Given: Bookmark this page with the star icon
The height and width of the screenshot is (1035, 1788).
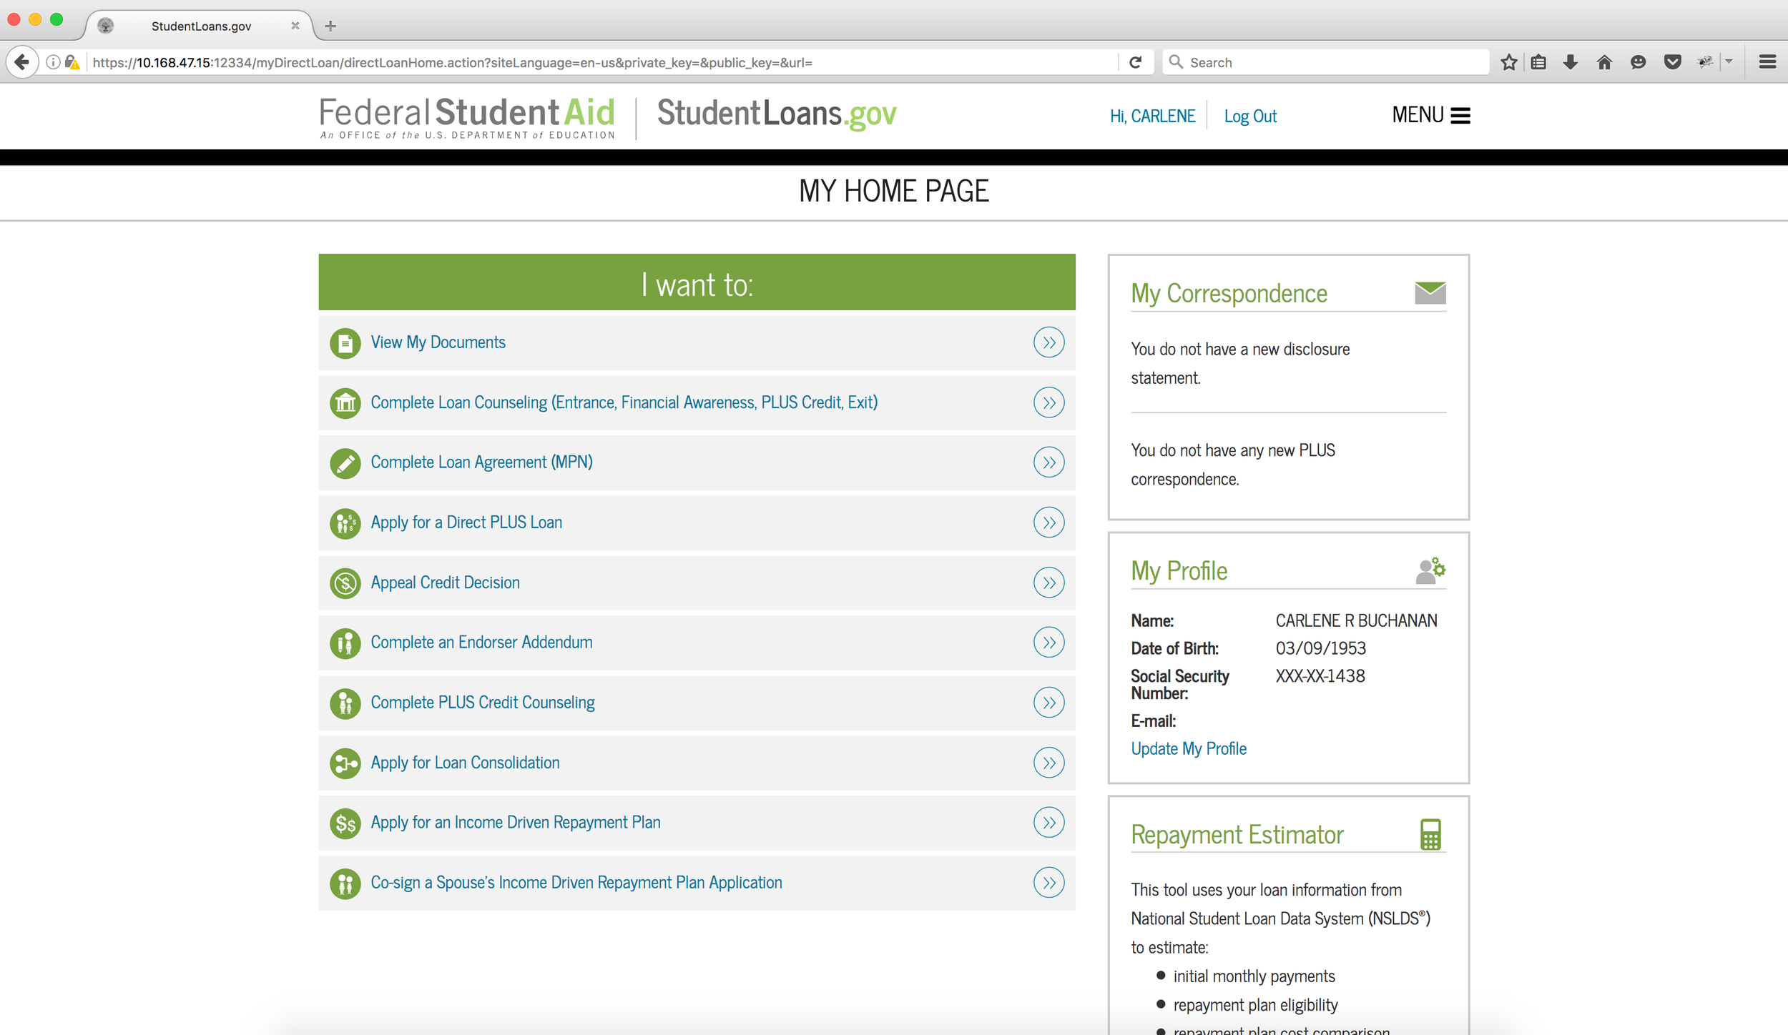Looking at the screenshot, I should (x=1508, y=63).
